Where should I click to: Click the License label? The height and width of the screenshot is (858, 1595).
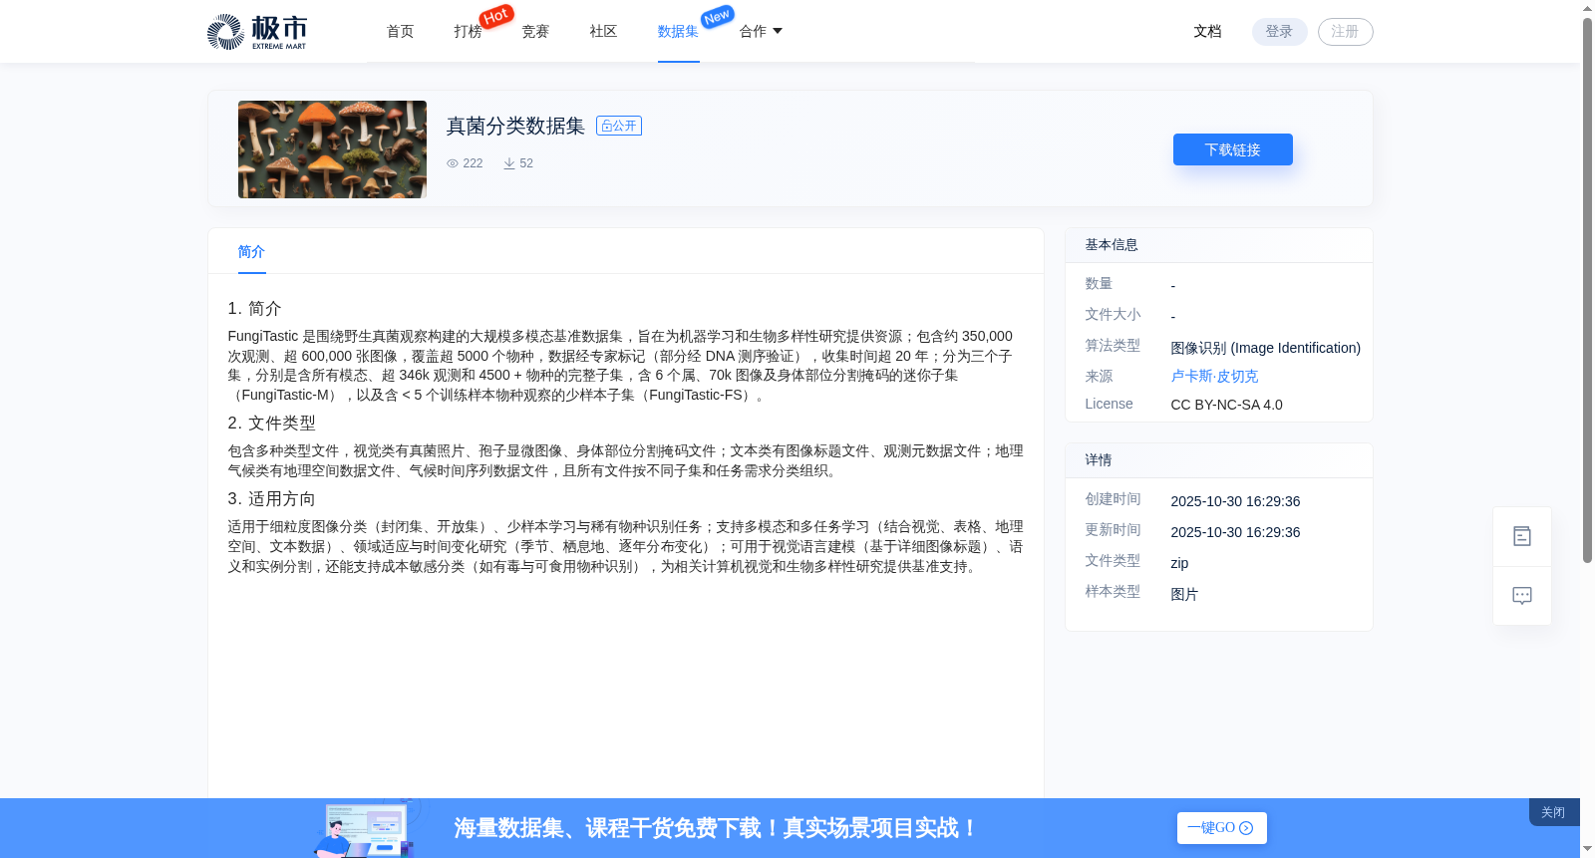click(1110, 404)
